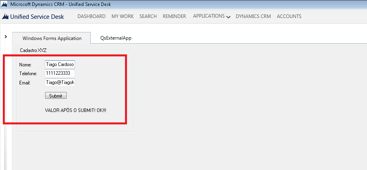Click the Telefone field label
Screen dimensions: 367x170
coord(28,74)
